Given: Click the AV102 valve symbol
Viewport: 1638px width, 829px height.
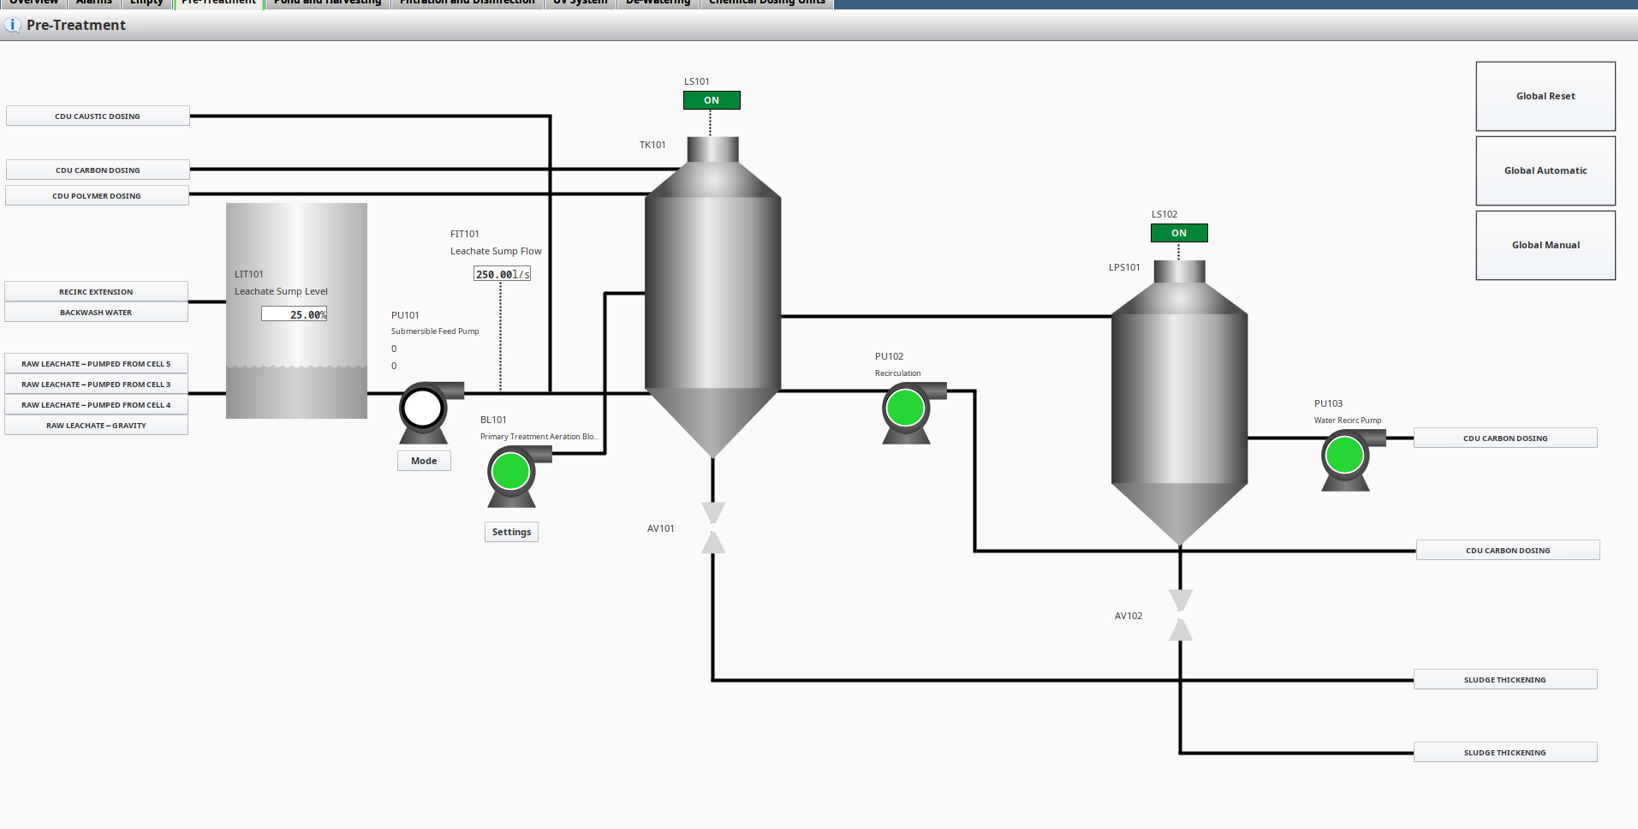Looking at the screenshot, I should click(1181, 615).
